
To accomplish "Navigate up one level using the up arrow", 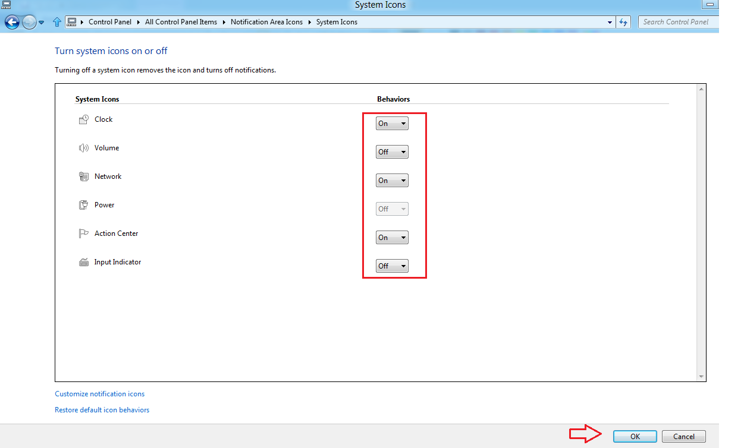I will click(x=56, y=22).
